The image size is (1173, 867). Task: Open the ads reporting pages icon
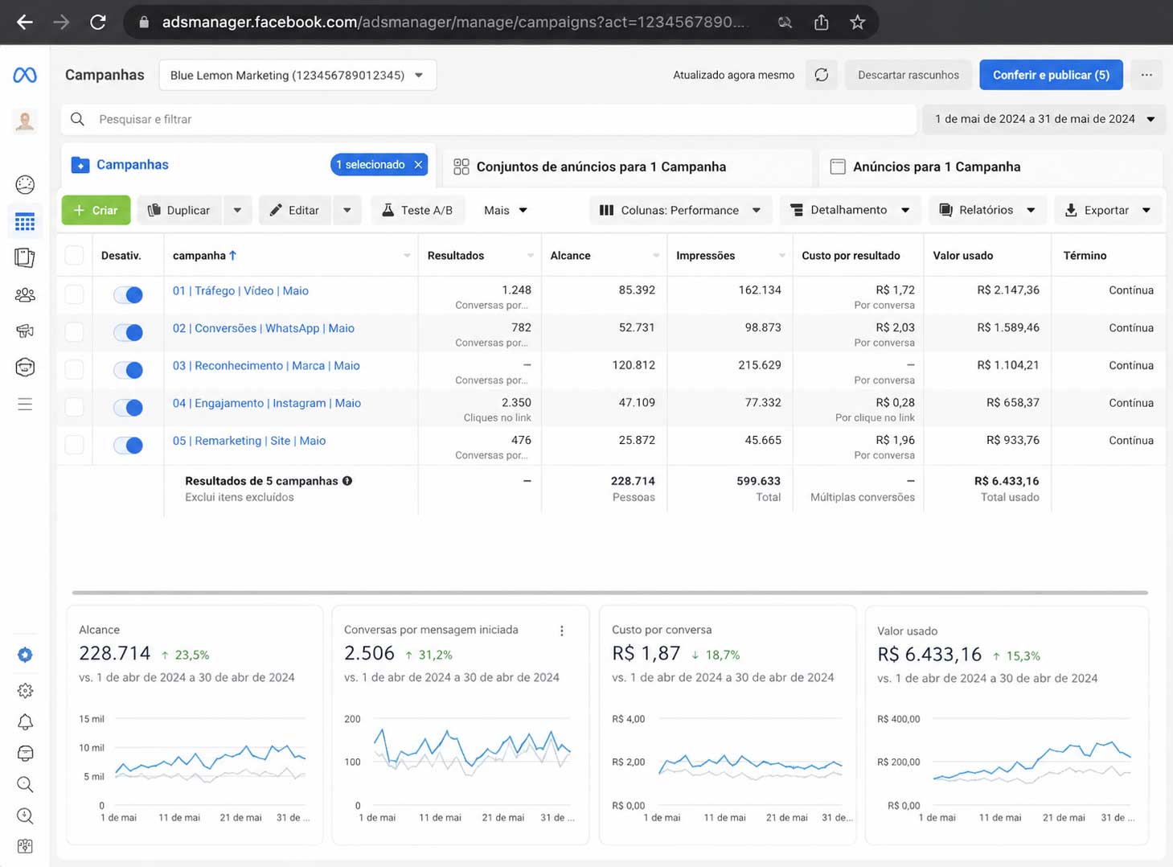pos(25,257)
